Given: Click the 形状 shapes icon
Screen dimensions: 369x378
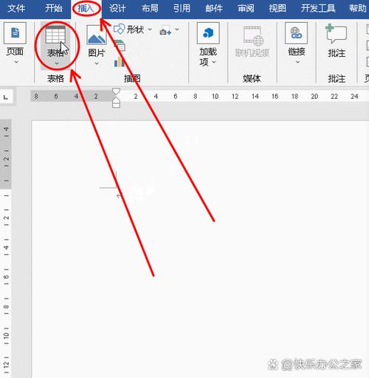Looking at the screenshot, I should coord(120,29).
